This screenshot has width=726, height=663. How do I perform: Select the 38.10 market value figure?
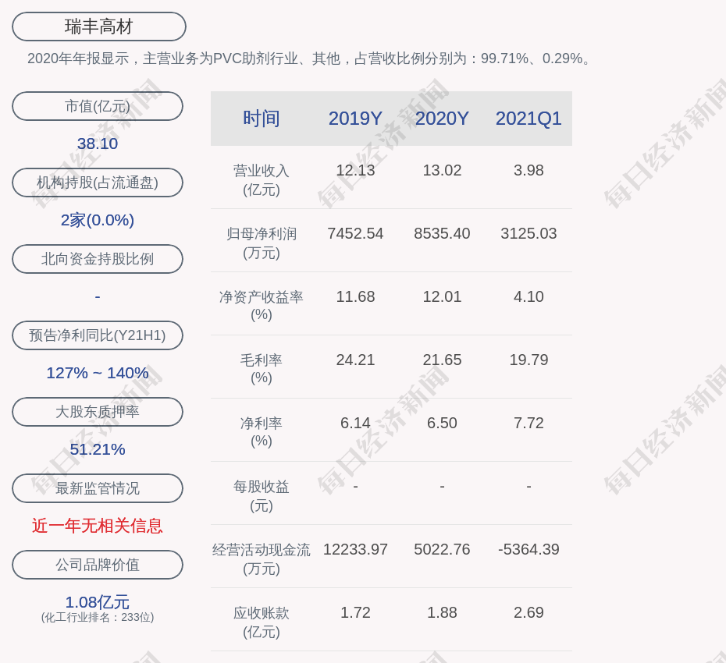click(x=98, y=144)
